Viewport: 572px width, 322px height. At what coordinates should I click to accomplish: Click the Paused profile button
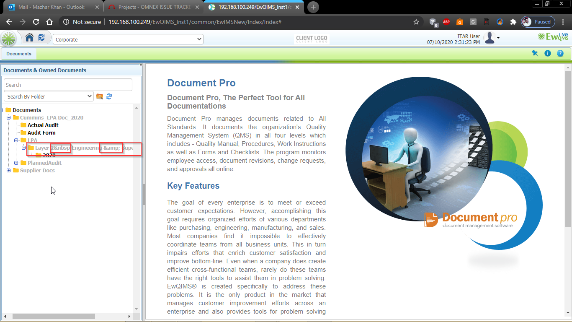click(x=539, y=22)
